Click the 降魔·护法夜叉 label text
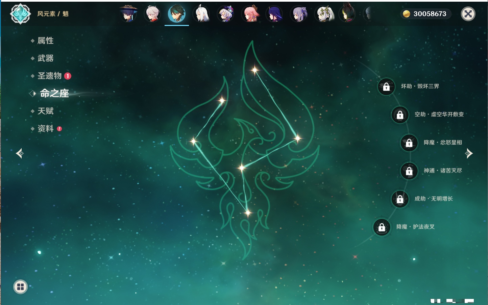Screen dimensions: 488x305 coord(415,227)
